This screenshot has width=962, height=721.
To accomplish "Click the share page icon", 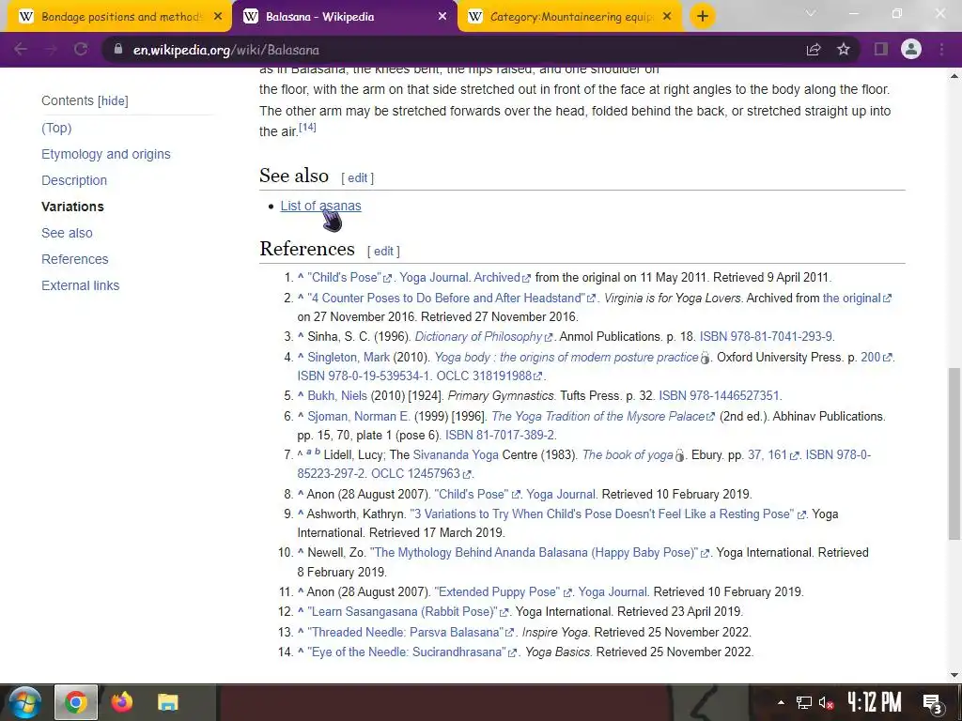I will click(814, 49).
